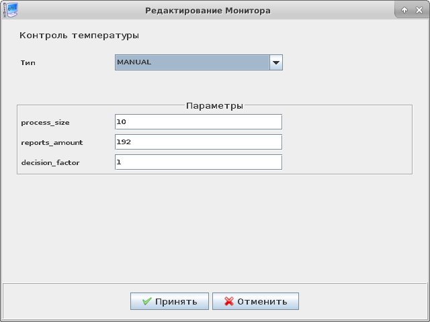Focus the process_size input field
The width and height of the screenshot is (430, 322).
pyautogui.click(x=198, y=121)
